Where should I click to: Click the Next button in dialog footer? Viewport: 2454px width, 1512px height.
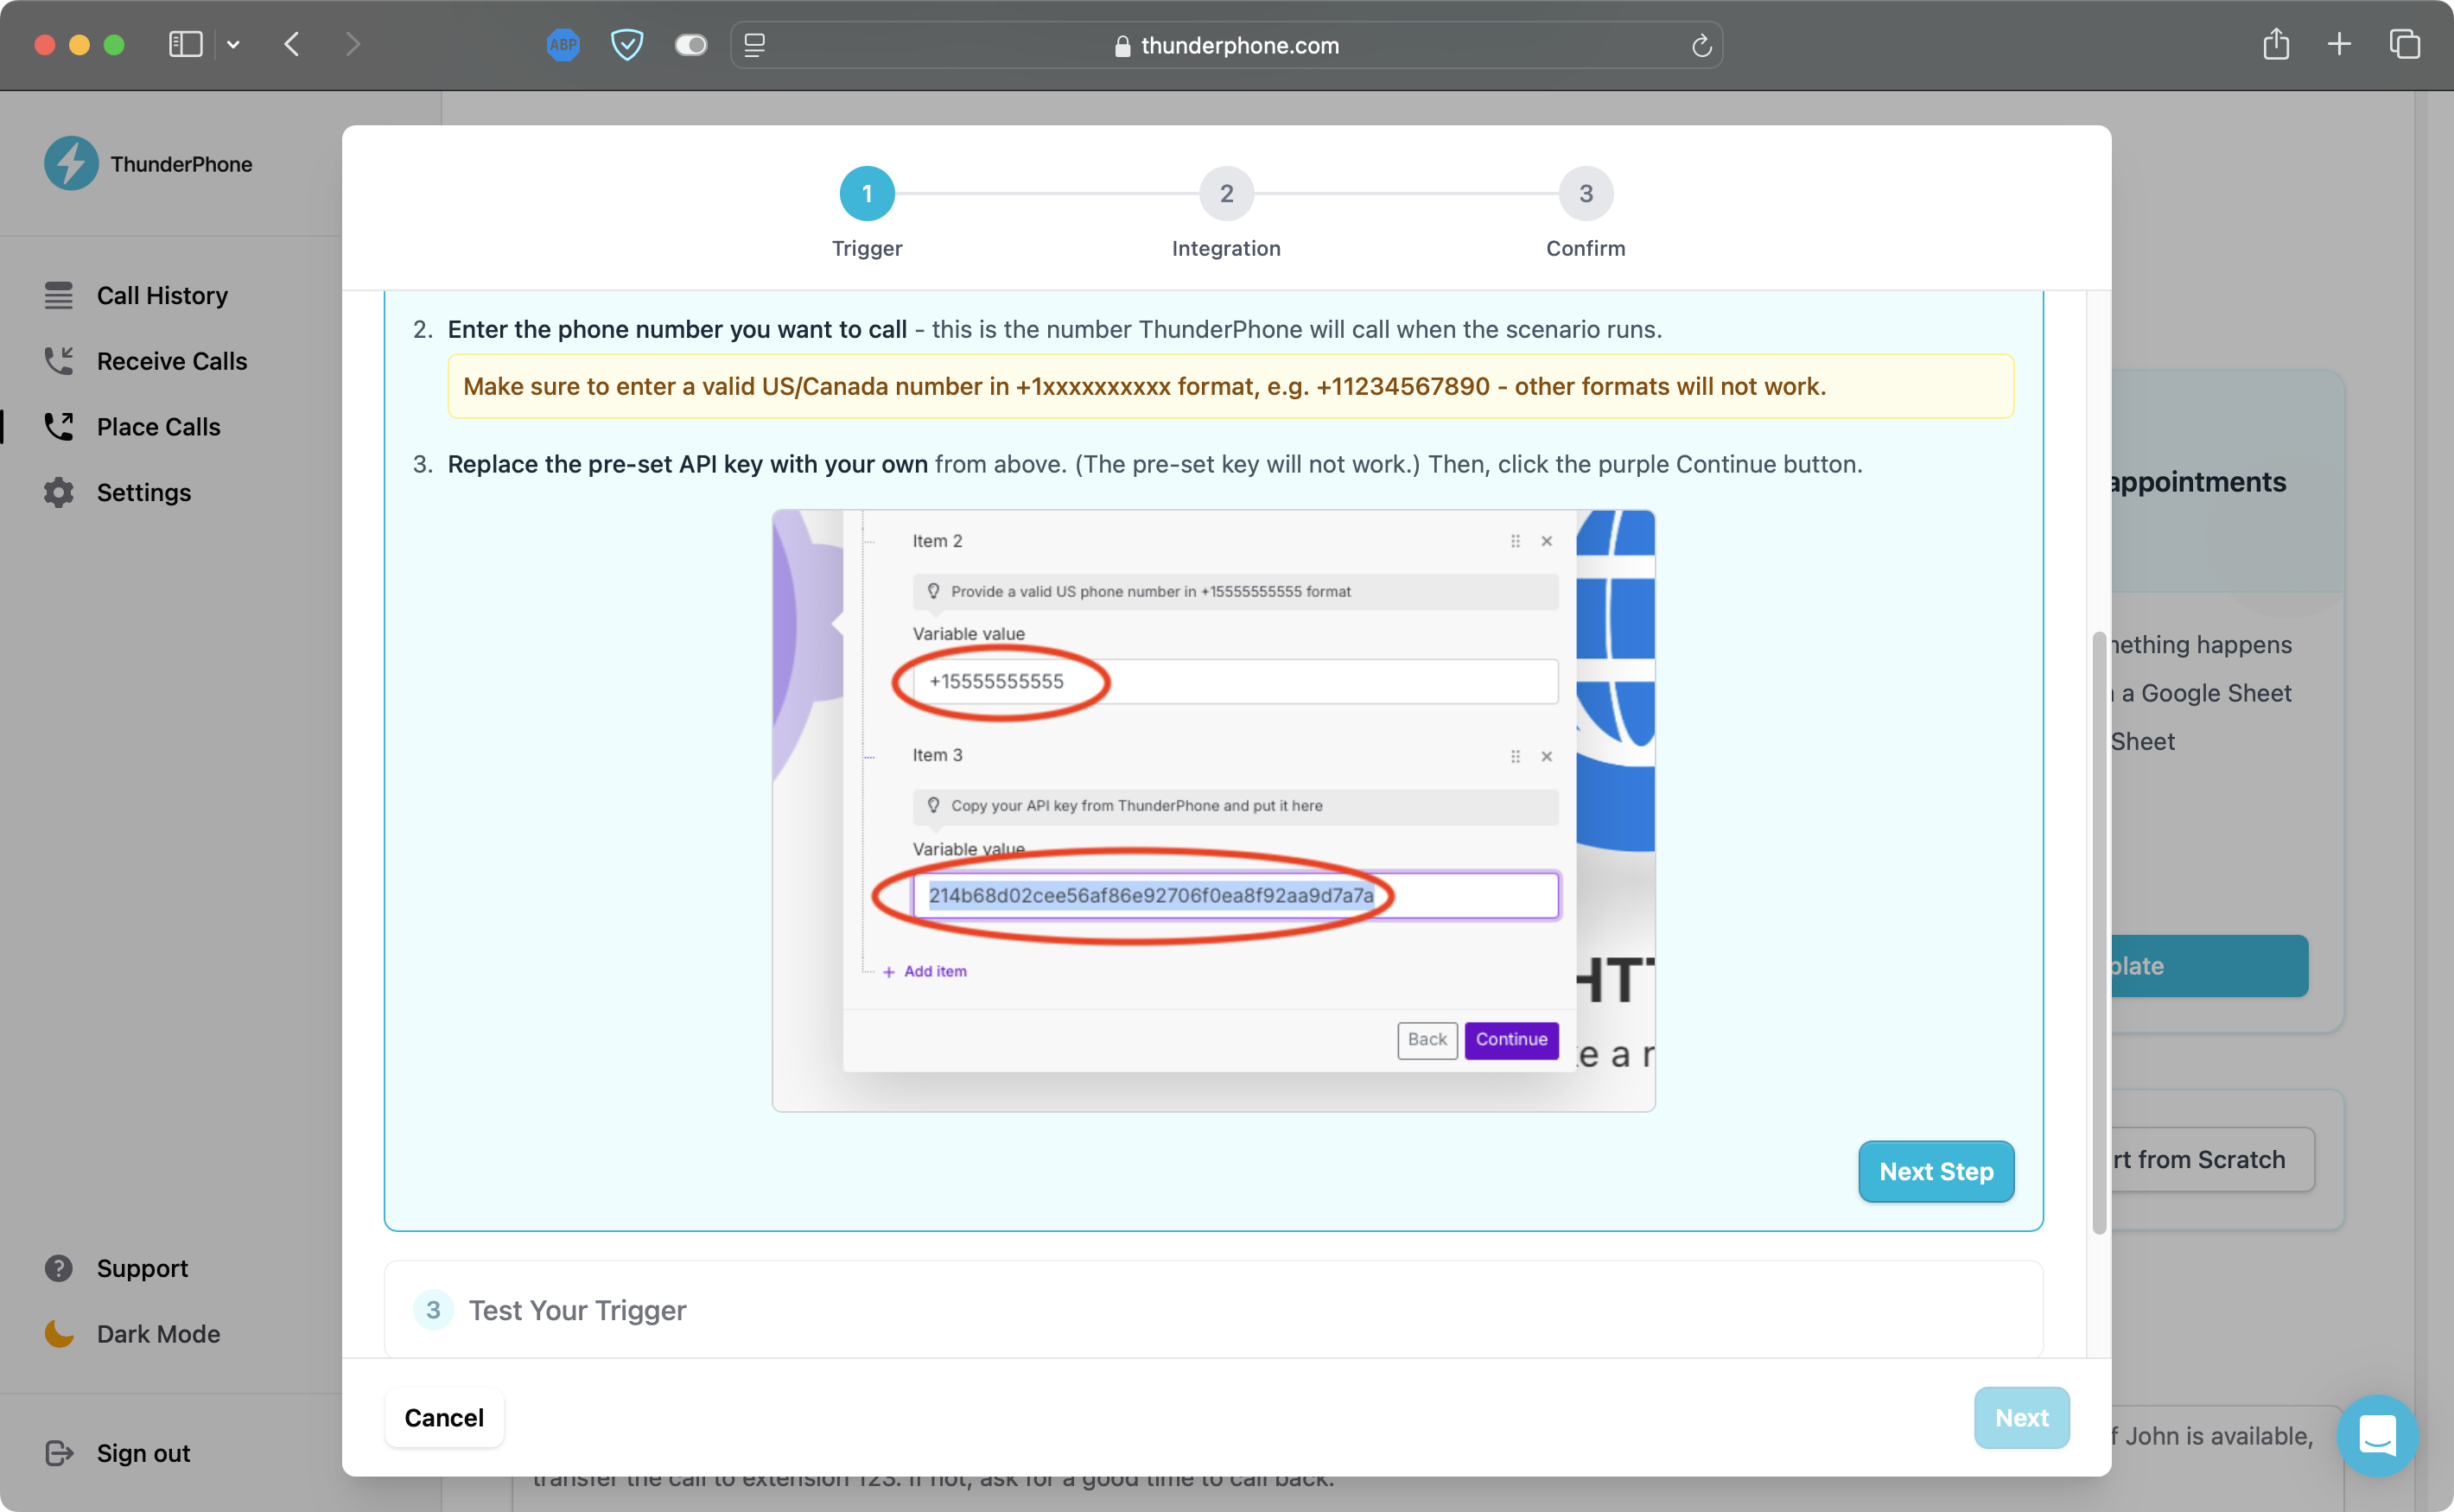click(2021, 1418)
